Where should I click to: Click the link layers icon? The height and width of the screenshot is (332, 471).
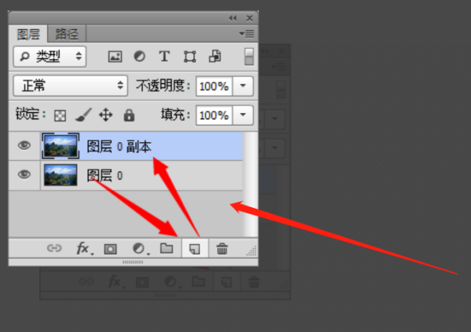tap(54, 248)
